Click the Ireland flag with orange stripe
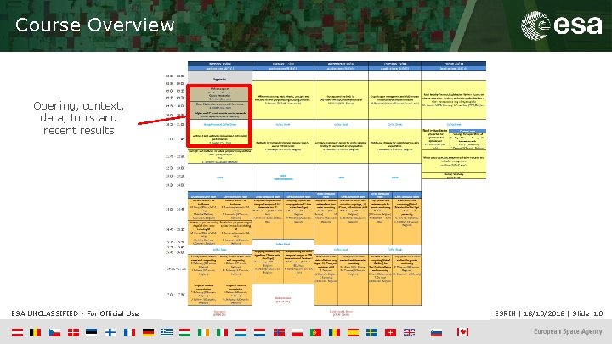The width and height of the screenshot is (612, 344). click(x=203, y=333)
